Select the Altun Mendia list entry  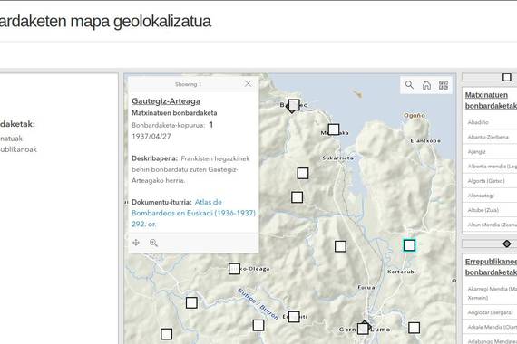coord(490,225)
